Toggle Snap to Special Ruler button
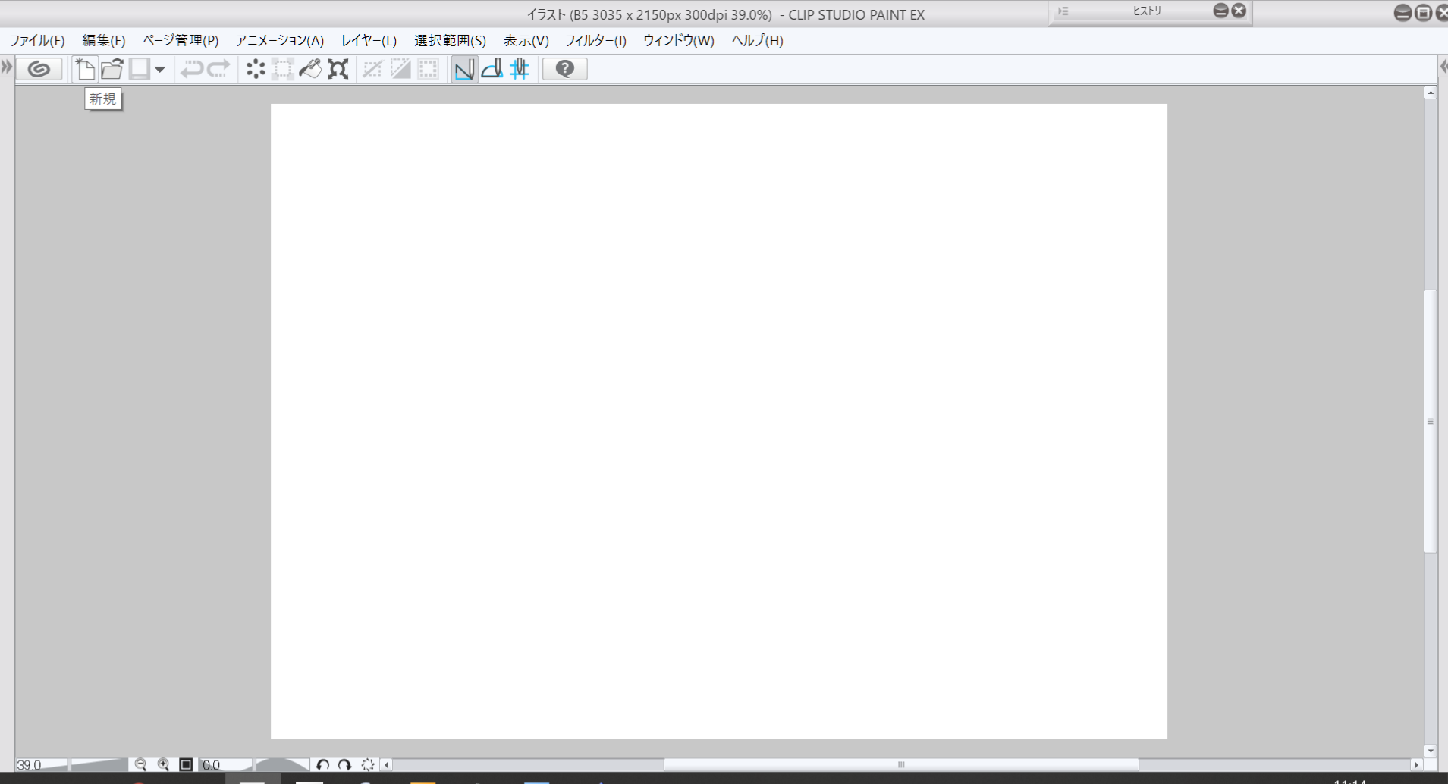The width and height of the screenshot is (1448, 784). [492, 69]
